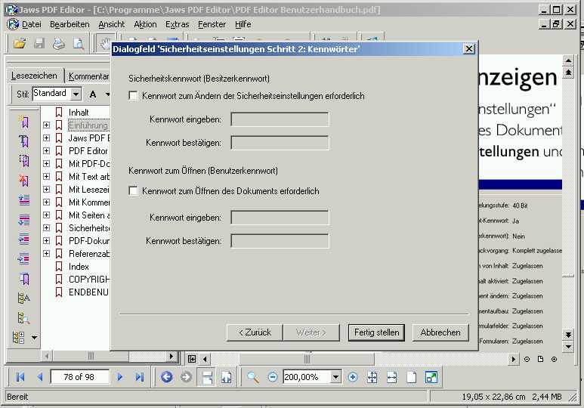584x408 pixels.
Task: Go to the next page
Action: [119, 377]
